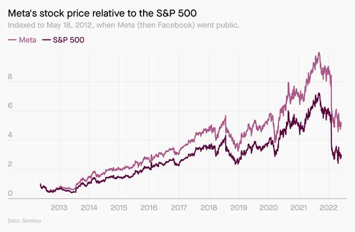
Task: Click the chart title about Meta's stock price
Action: click(x=102, y=14)
